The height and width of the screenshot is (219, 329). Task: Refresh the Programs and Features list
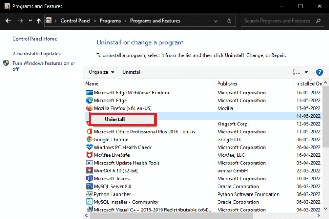[229, 21]
